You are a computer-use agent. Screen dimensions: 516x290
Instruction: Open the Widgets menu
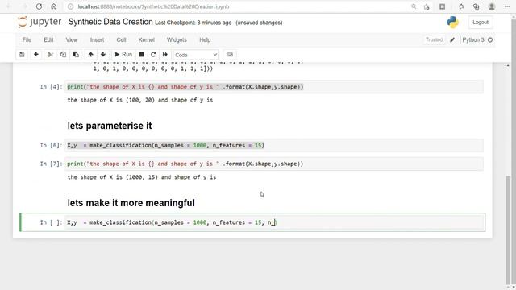(177, 39)
